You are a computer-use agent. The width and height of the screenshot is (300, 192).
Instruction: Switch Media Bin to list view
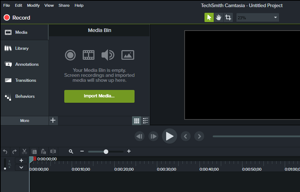click(146, 121)
